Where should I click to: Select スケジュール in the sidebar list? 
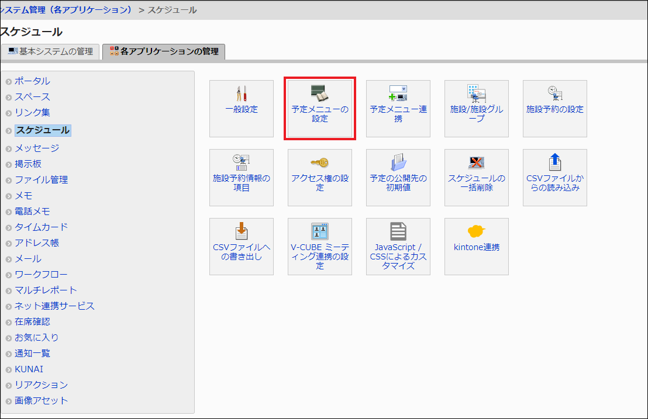pyautogui.click(x=43, y=130)
